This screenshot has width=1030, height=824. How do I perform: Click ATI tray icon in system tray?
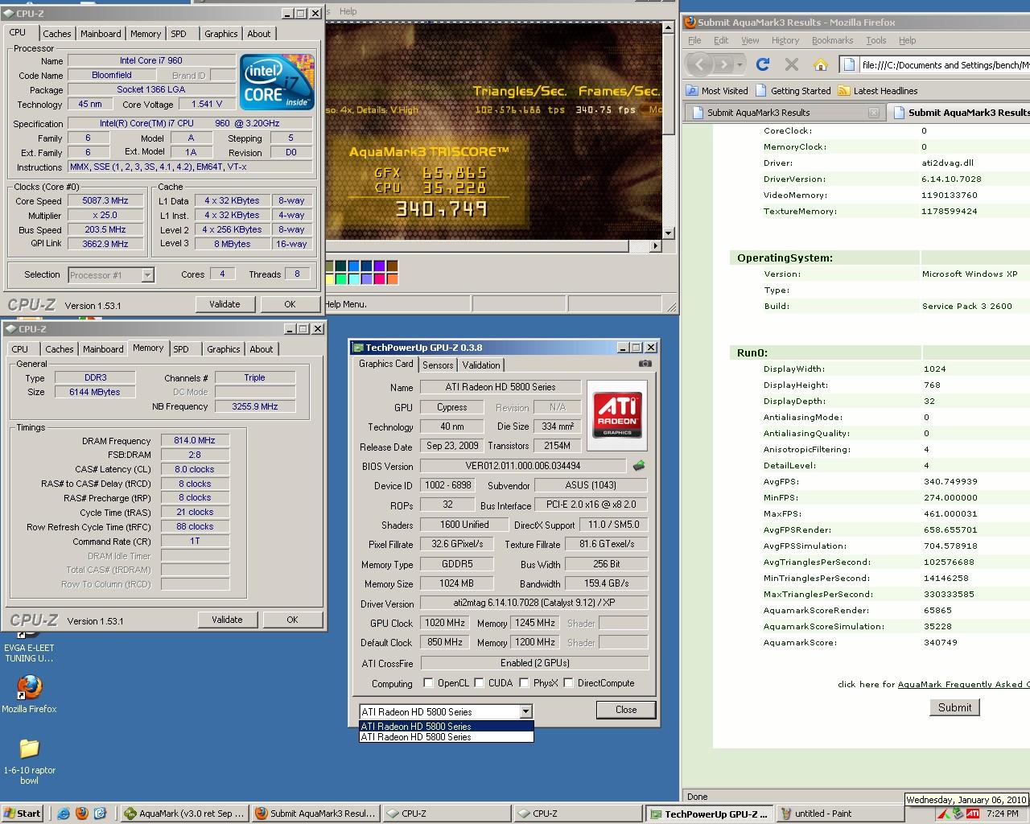point(973,814)
